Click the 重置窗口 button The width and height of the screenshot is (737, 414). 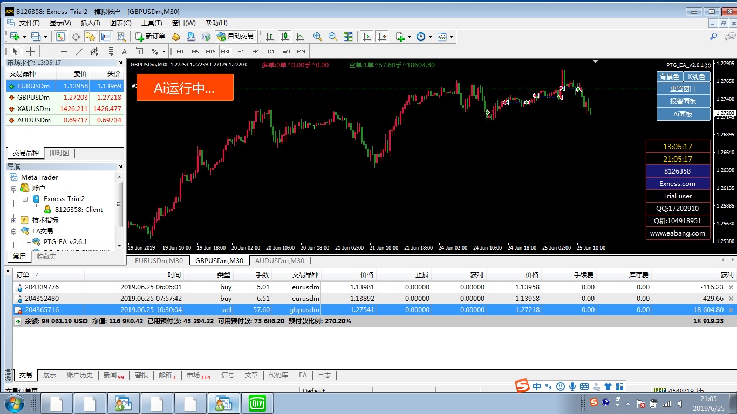[x=683, y=89]
